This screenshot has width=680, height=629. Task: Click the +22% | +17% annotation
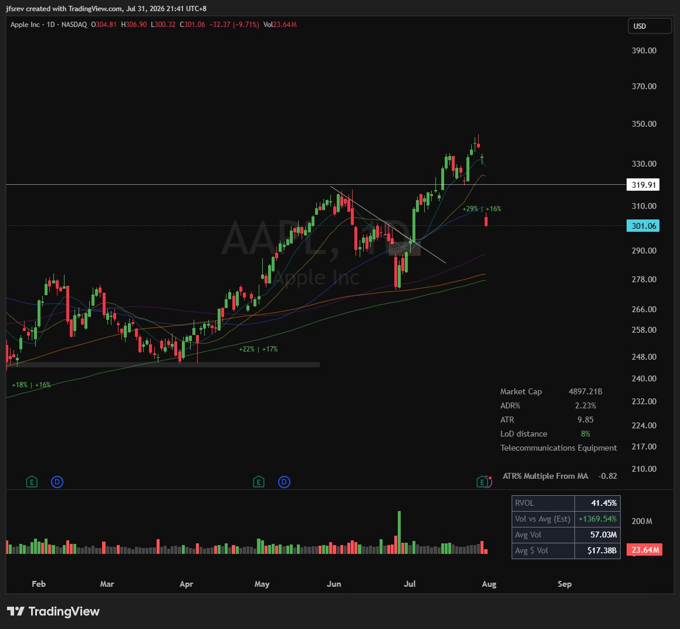pos(259,349)
